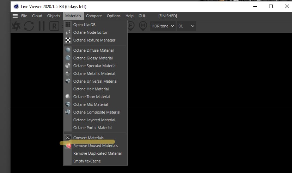
Task: Click the Universal Material sphere icon
Action: tap(68, 81)
